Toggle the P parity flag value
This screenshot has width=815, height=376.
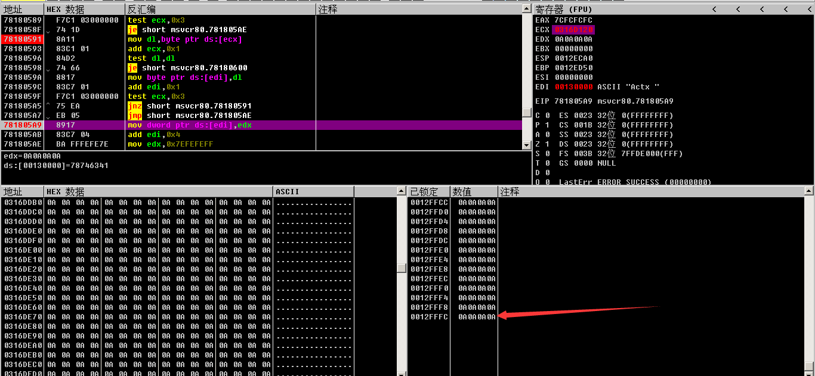pos(547,125)
